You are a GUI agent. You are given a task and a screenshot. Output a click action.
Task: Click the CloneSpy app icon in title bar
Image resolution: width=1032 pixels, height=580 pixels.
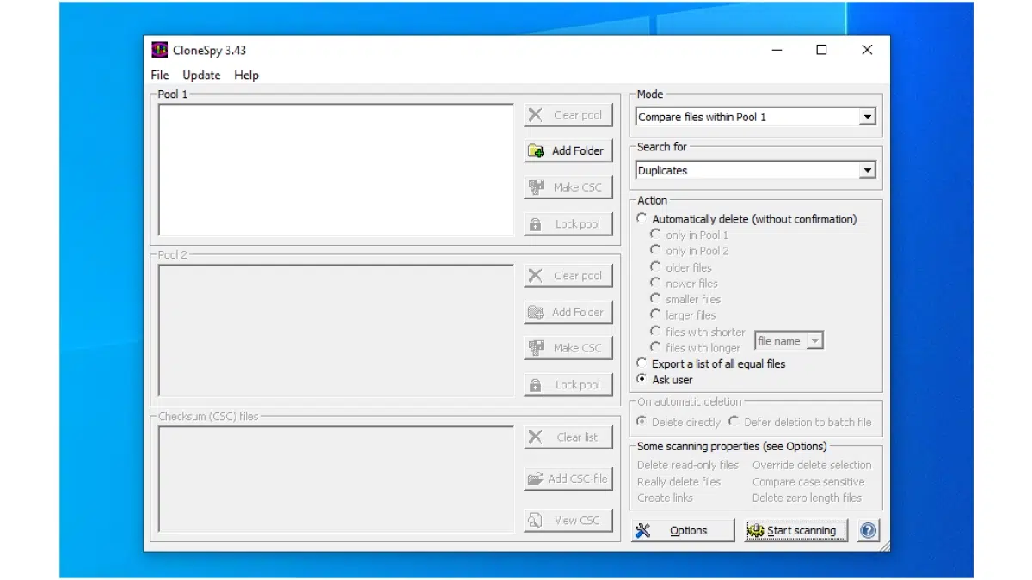pos(159,50)
